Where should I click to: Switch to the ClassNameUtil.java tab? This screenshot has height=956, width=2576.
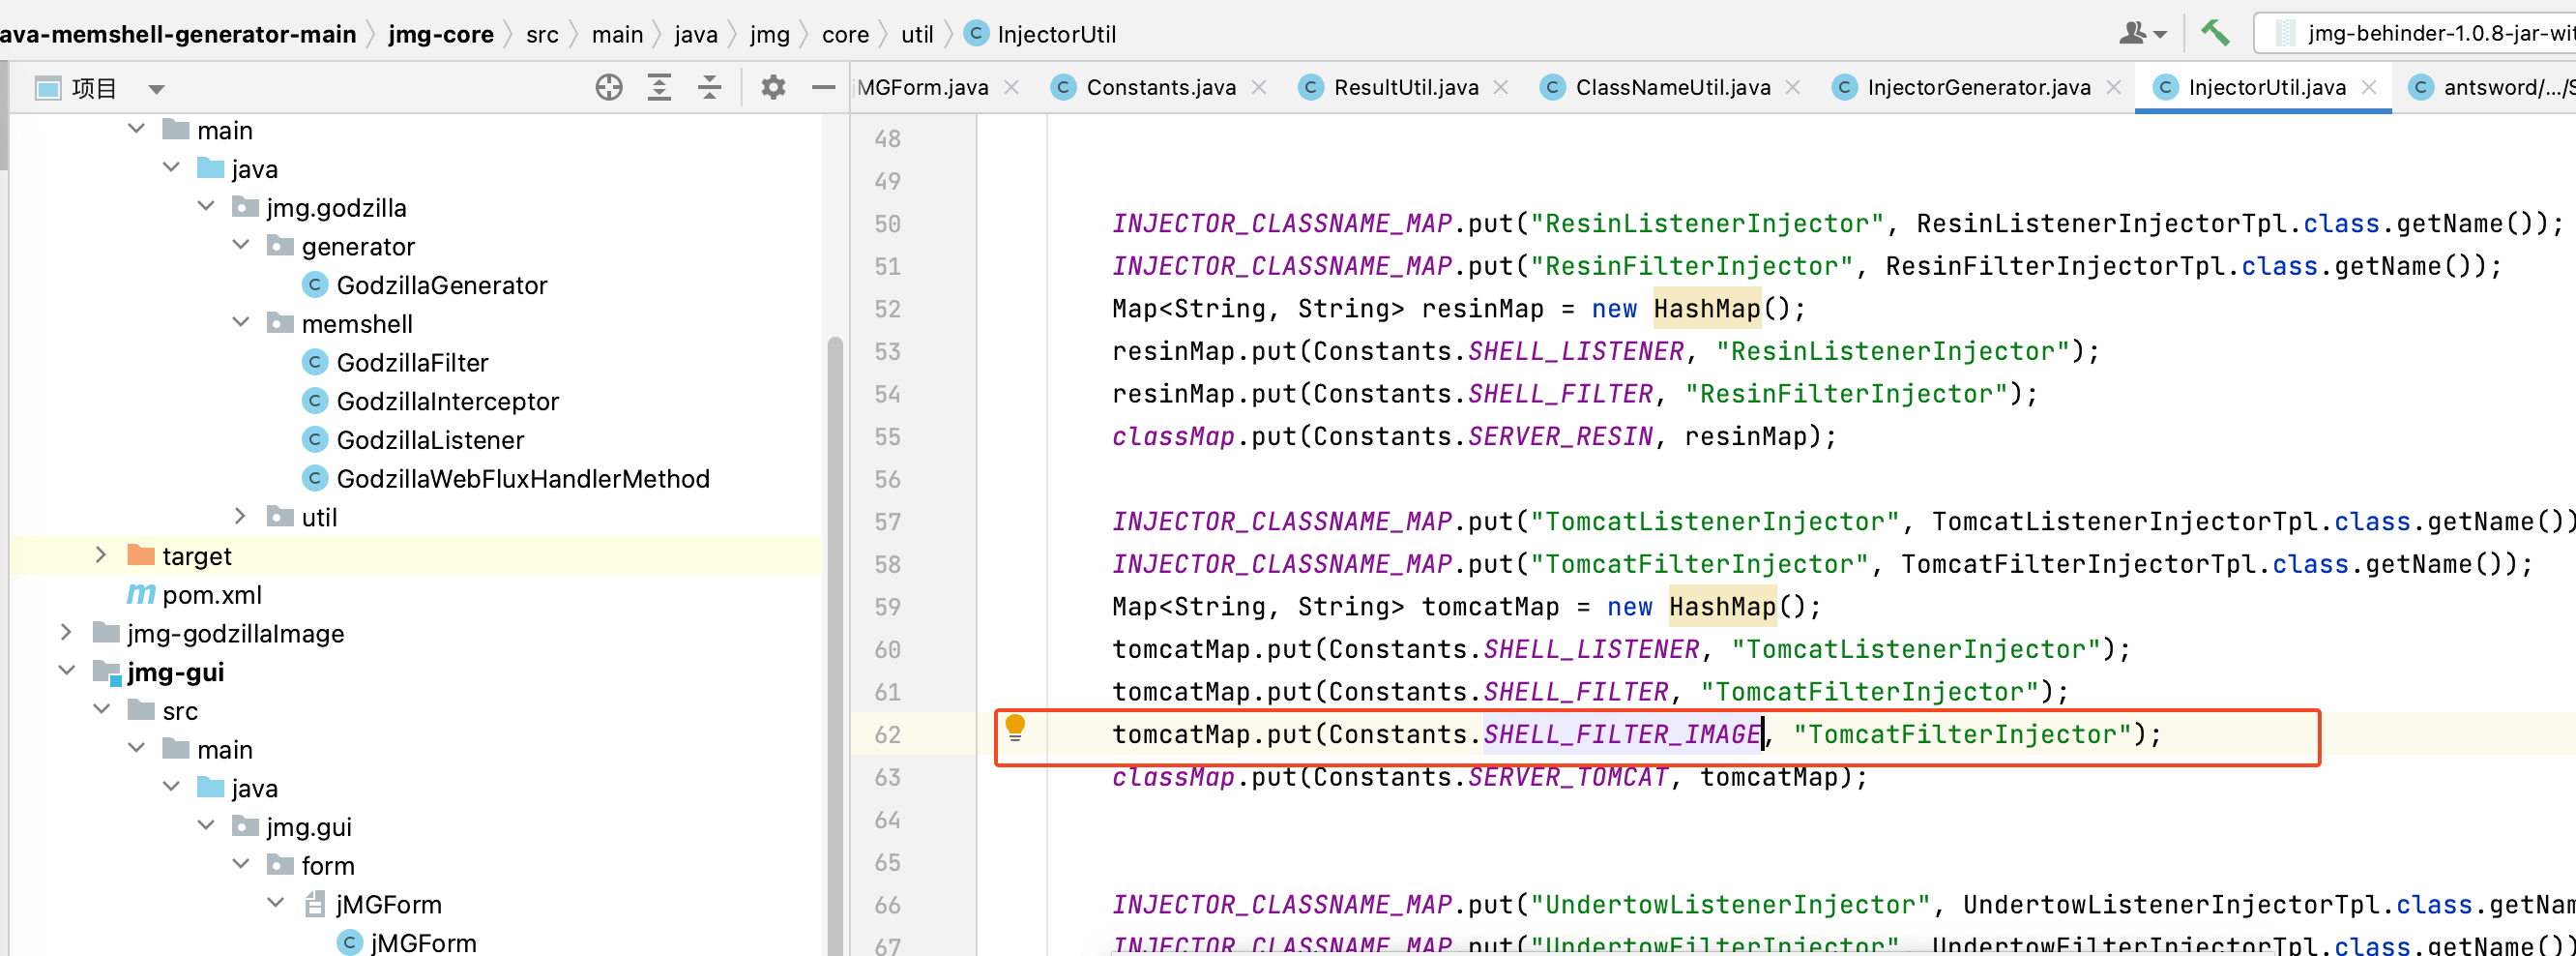click(1672, 87)
